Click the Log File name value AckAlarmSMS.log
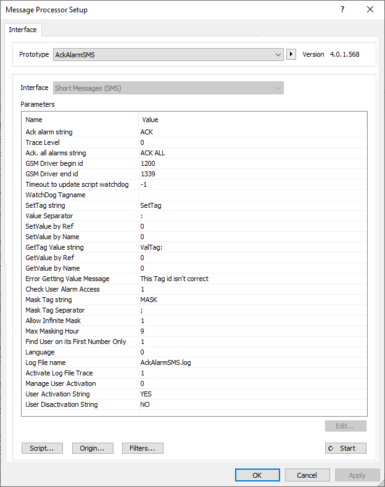This screenshot has width=385, height=487. click(166, 362)
